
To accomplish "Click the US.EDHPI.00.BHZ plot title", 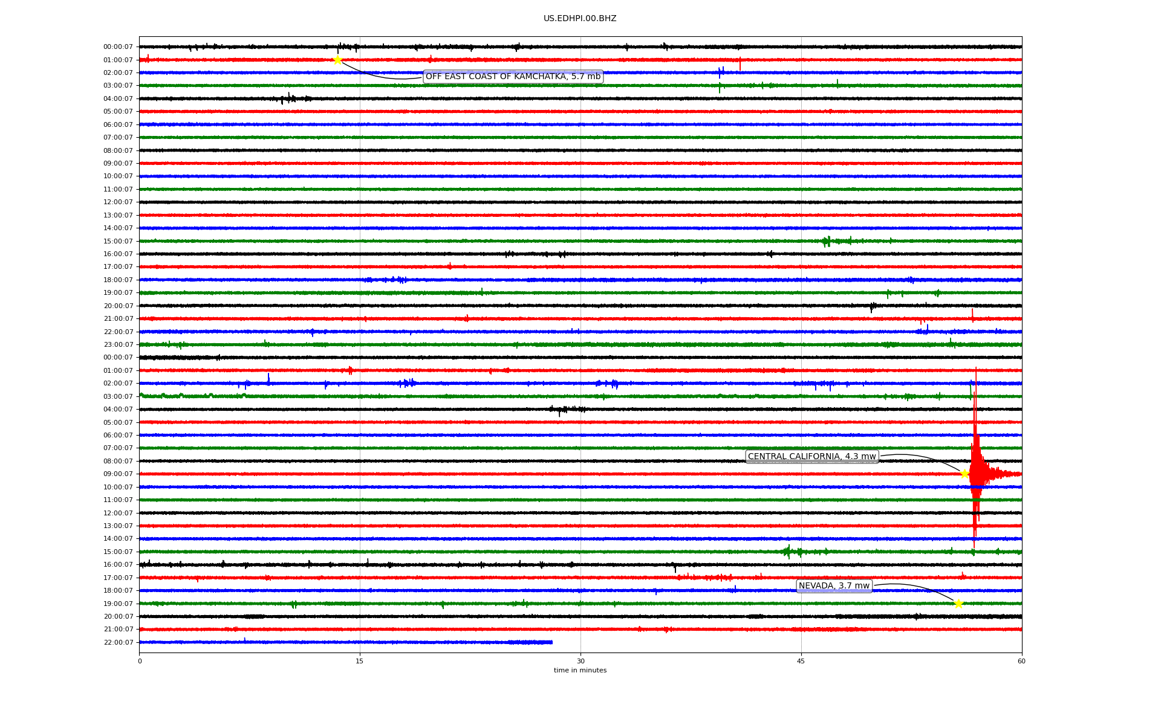I will pos(579,19).
